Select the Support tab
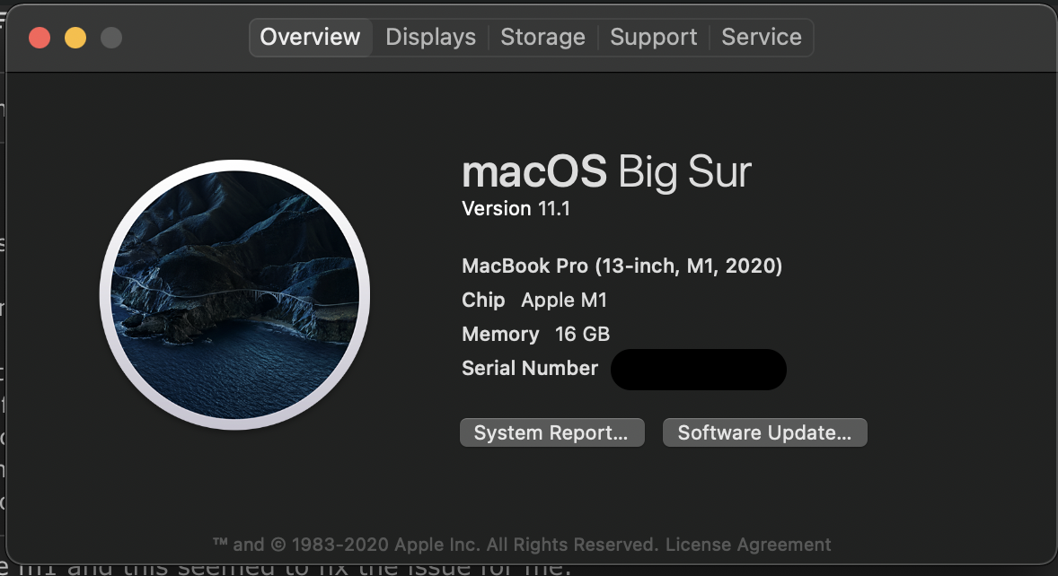1058x576 pixels. 653,37
